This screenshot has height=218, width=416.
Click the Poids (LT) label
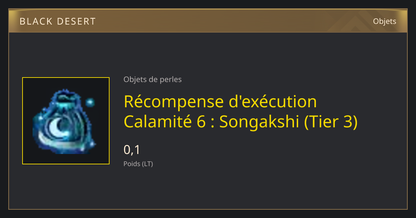[x=138, y=164]
